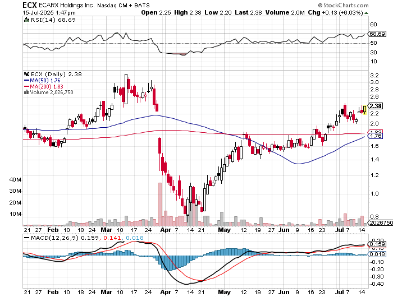Screen dimensions: 393x297
Task: Click Feb on date axis under price panel
Action: (53, 230)
